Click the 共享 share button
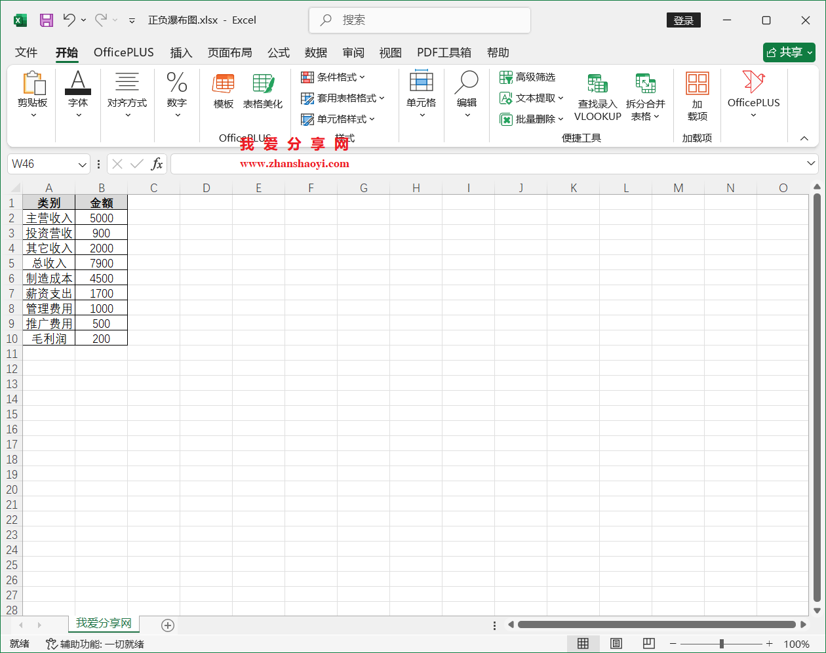826x653 pixels. (789, 52)
